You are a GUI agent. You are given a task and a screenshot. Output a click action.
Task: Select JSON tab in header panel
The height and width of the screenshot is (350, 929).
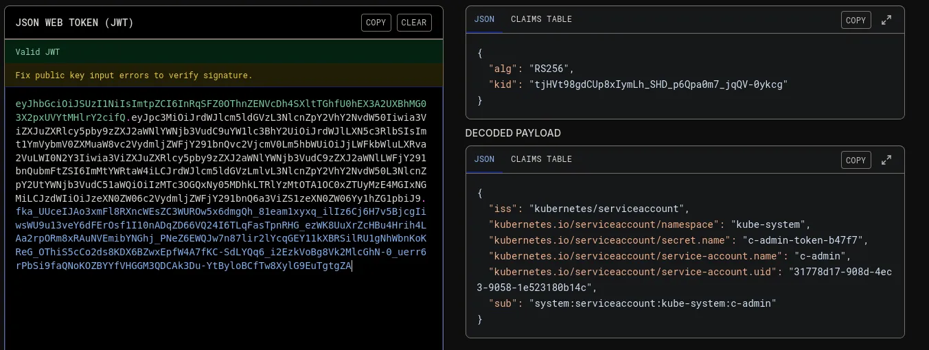coord(484,19)
